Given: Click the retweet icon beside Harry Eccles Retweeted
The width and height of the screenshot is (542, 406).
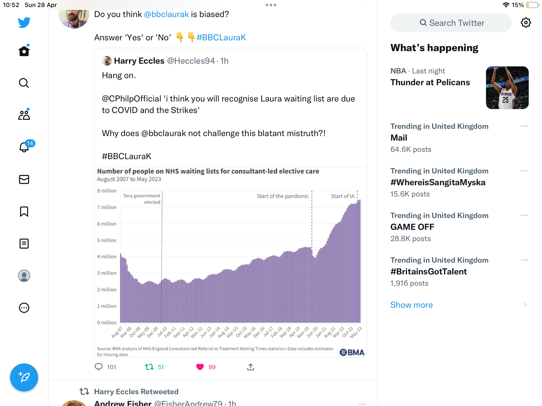Looking at the screenshot, I should point(84,391).
